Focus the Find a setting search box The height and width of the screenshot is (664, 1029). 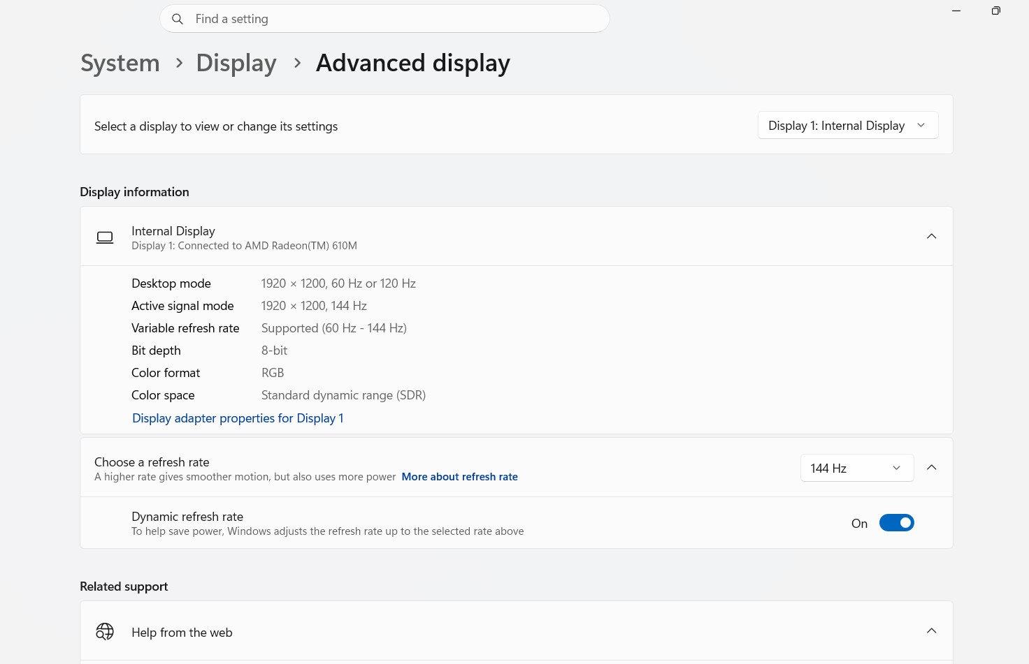coord(384,19)
